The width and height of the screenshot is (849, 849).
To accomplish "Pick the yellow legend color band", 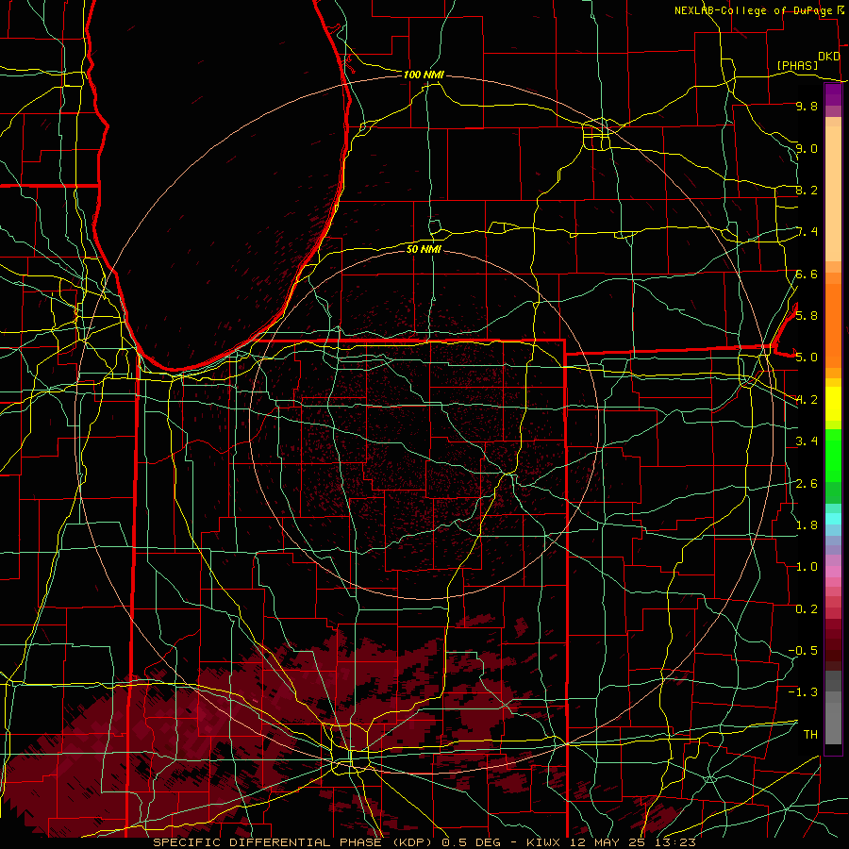I will pyautogui.click(x=833, y=404).
